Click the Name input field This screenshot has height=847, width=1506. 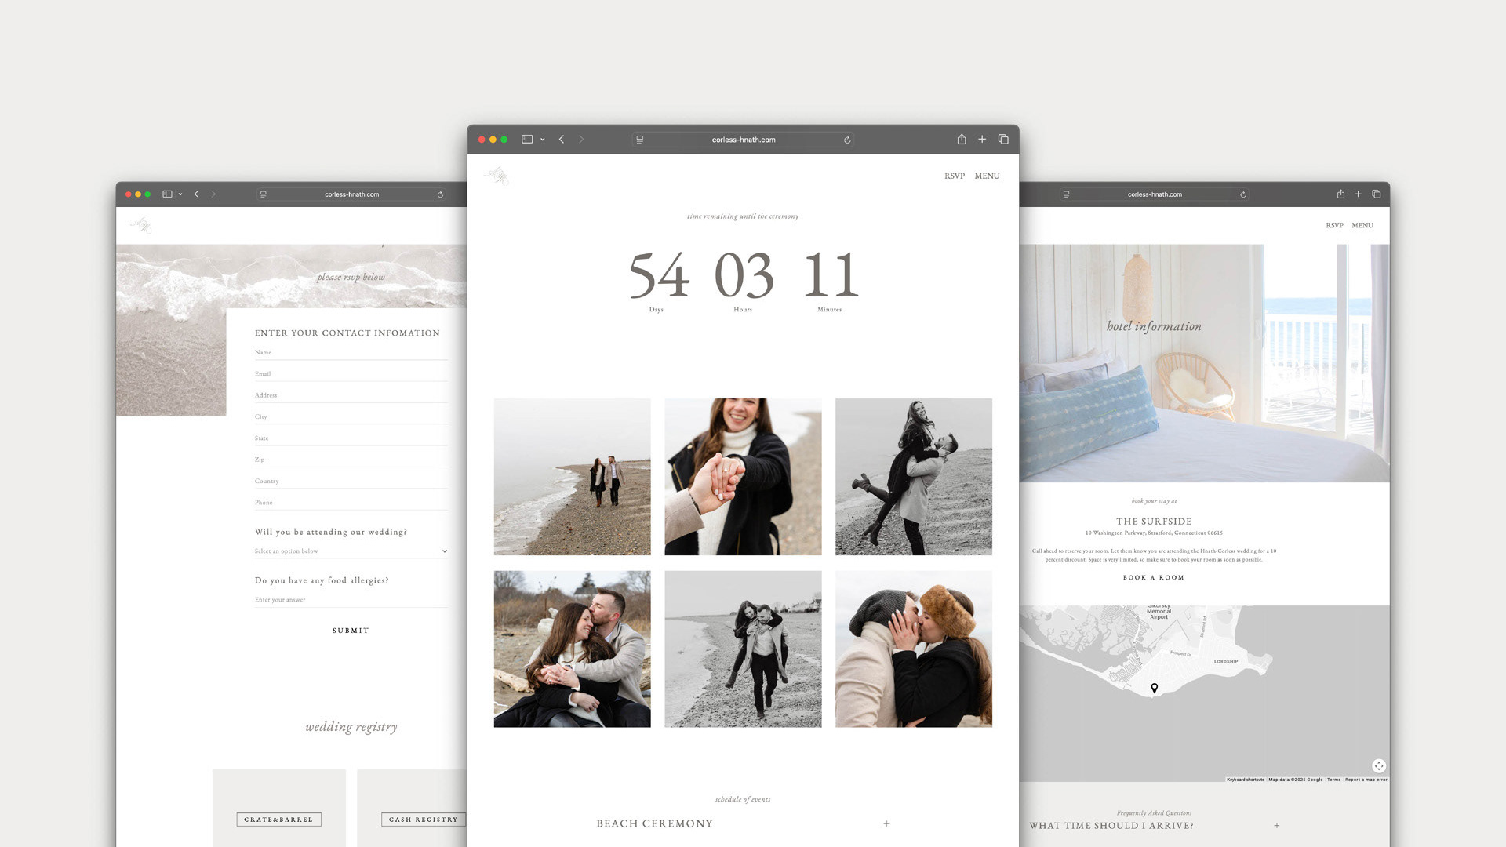[x=351, y=353]
